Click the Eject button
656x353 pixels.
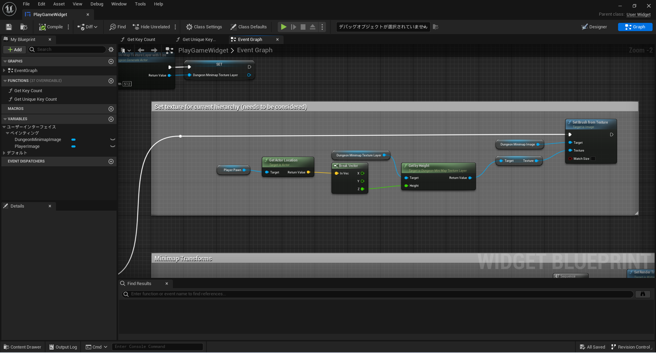click(313, 27)
